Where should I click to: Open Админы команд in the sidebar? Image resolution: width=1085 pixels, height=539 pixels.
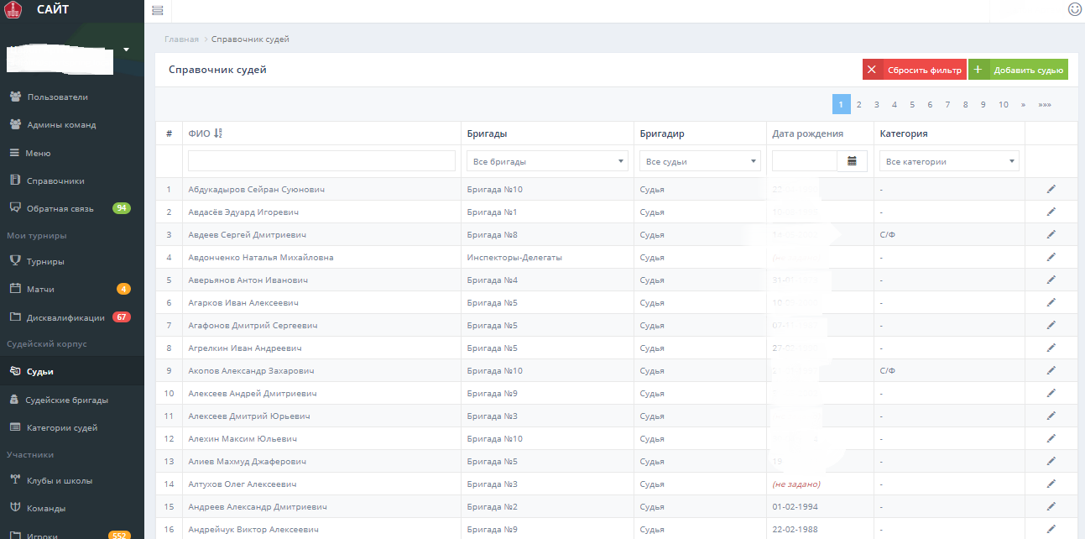(x=72, y=124)
